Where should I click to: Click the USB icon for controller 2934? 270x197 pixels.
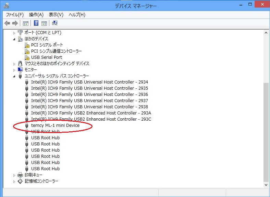(27, 82)
